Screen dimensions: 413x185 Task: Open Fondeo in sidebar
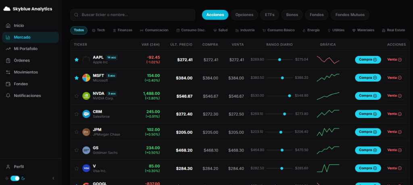pyautogui.click(x=30, y=84)
